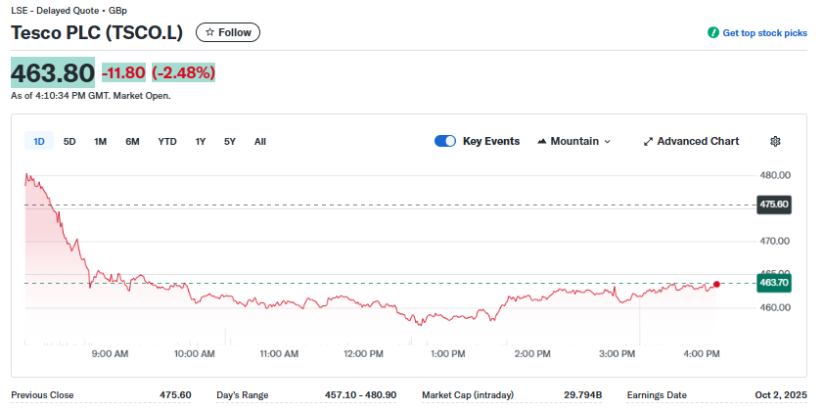824x410 pixels.
Task: Select the 1D time range tab
Action: tap(39, 141)
